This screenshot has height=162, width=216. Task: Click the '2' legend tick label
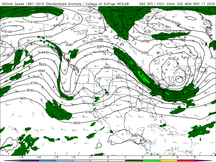(143, 157)
